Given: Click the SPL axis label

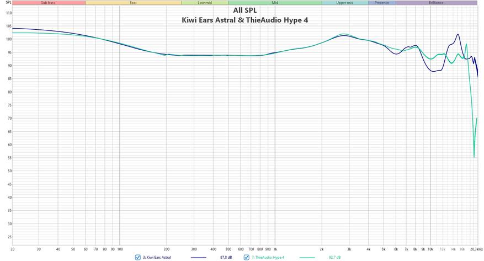Looking at the screenshot, I should click(8, 2).
